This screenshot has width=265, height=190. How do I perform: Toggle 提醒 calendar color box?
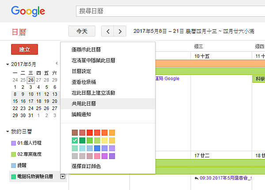click(13, 165)
